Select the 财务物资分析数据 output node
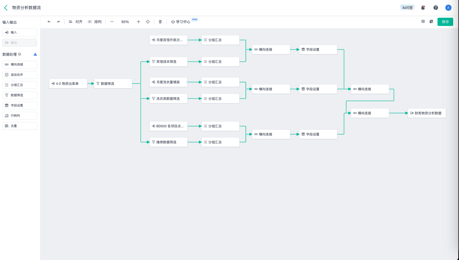 (x=427, y=113)
